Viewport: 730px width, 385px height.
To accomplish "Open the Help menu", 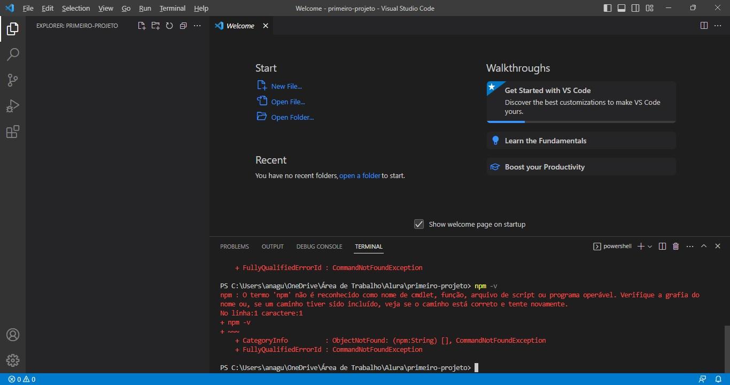I will tap(201, 8).
